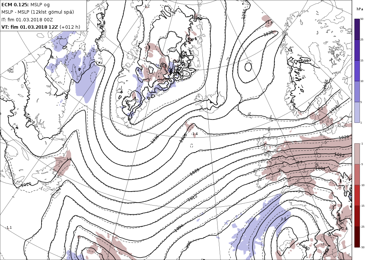Click the '-2.4' value at lower right edge
The image size is (368, 260).
point(344,229)
